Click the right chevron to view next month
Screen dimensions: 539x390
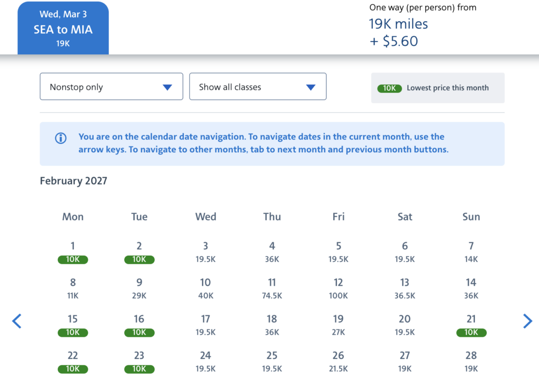click(x=528, y=321)
